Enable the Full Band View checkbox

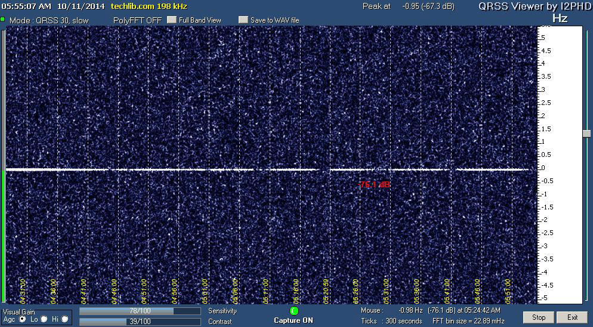pyautogui.click(x=172, y=20)
